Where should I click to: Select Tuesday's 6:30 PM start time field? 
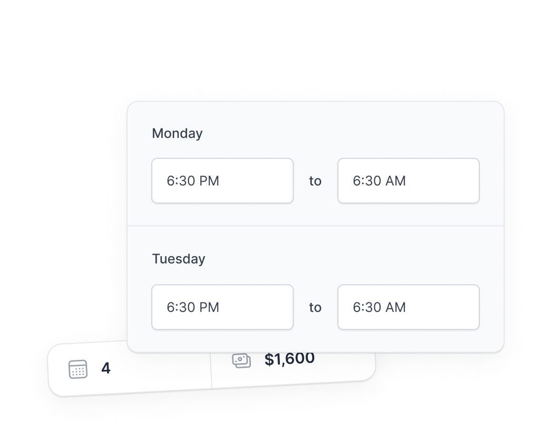pos(222,307)
